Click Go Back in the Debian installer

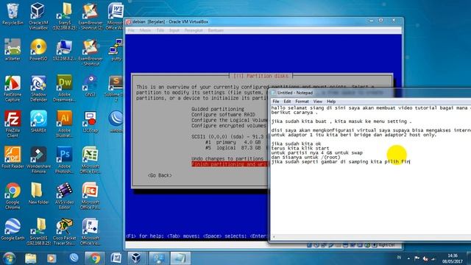point(160,175)
